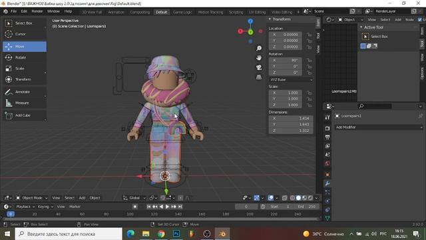Open the Render properties tab
This screenshot has height=240, width=426.
327,128
